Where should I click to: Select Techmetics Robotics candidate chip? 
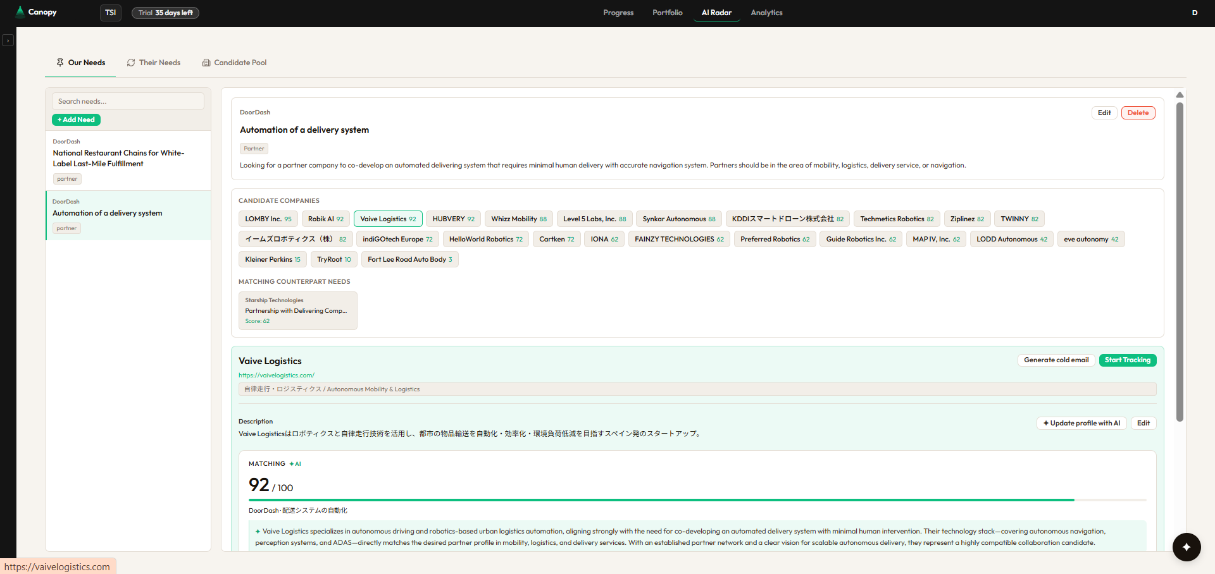(x=897, y=219)
